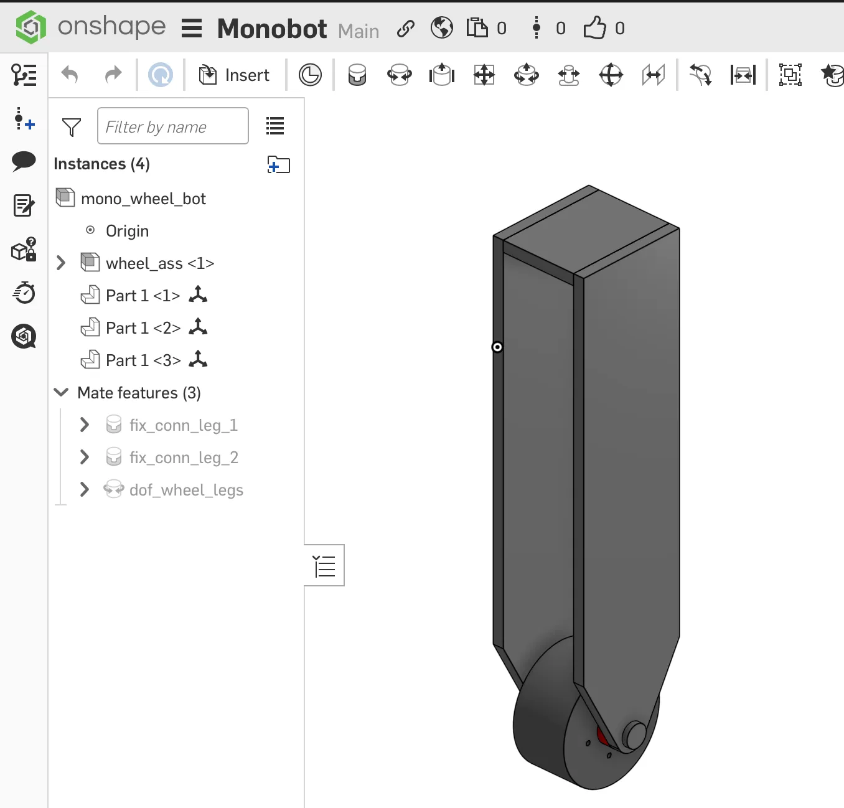Select fix_conn_leg_1 mate
The height and width of the screenshot is (808, 844).
coord(184,425)
